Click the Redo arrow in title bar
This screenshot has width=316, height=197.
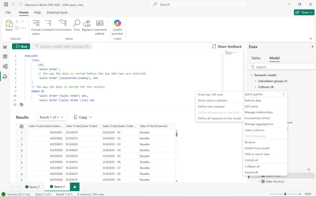point(20,4)
